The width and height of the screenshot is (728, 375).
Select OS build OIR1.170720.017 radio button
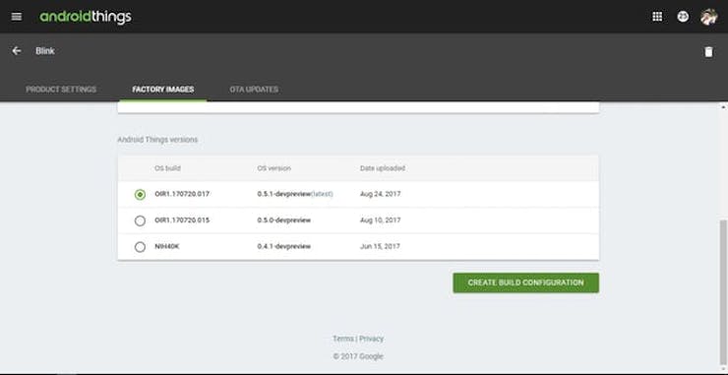tap(140, 195)
